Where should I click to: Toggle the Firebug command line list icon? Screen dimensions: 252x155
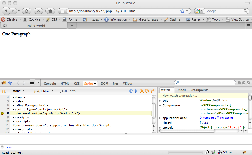point(32,83)
